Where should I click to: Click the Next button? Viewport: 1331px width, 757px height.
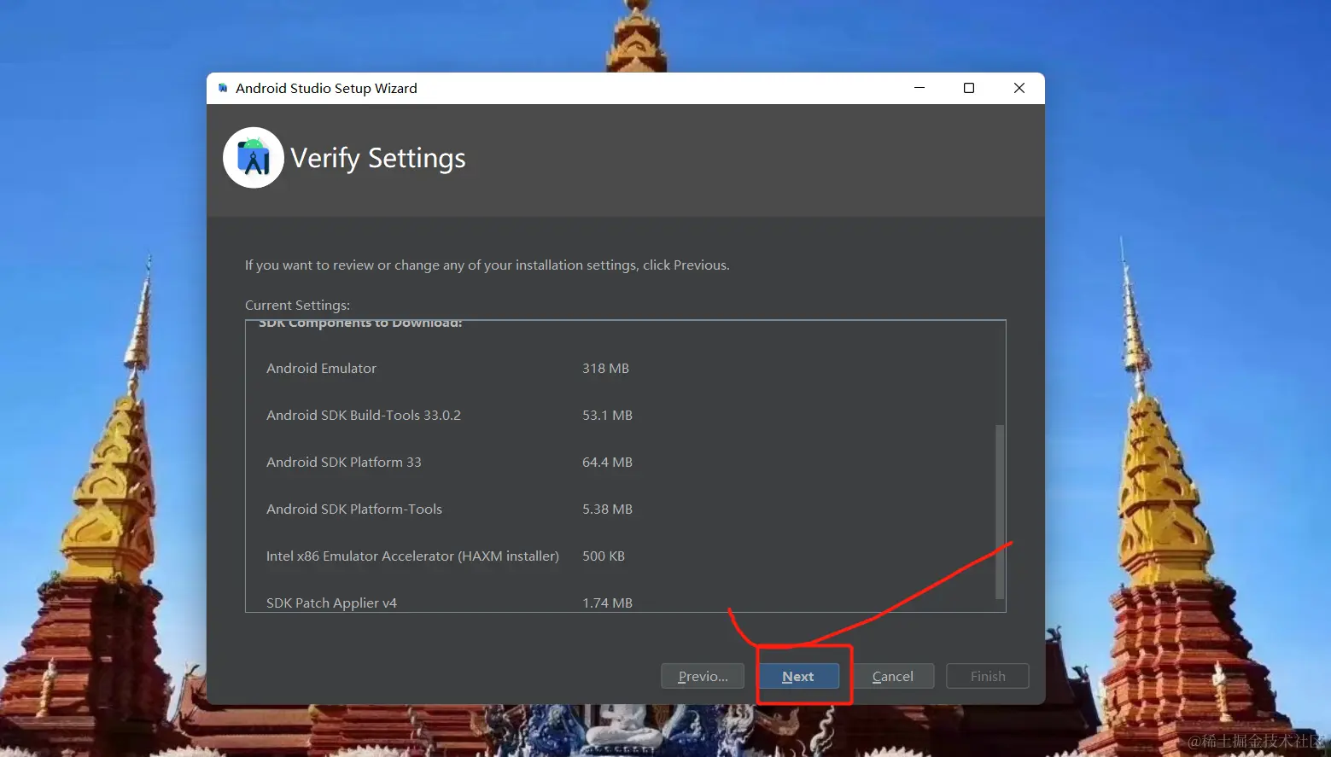coord(798,676)
